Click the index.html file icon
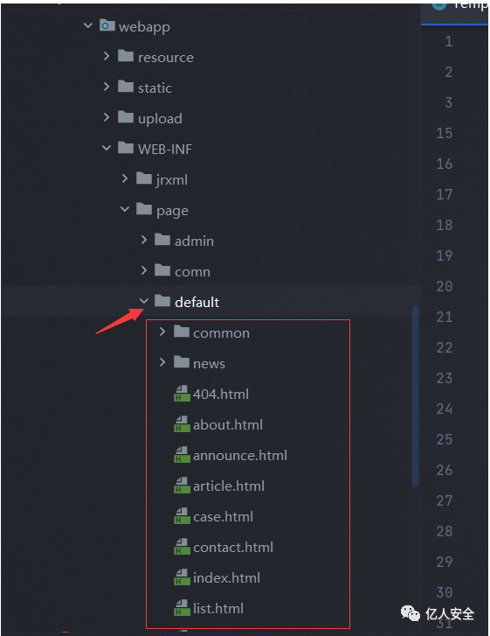This screenshot has height=636, width=490. click(182, 577)
